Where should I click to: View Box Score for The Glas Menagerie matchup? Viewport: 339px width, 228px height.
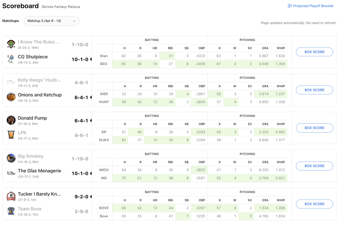tap(314, 166)
